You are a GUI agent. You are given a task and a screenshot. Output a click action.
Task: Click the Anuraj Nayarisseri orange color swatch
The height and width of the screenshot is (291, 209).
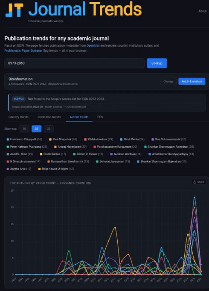click(x=55, y=147)
